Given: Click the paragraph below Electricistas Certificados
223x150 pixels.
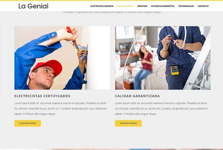Looking at the screenshot, I should (x=61, y=108).
